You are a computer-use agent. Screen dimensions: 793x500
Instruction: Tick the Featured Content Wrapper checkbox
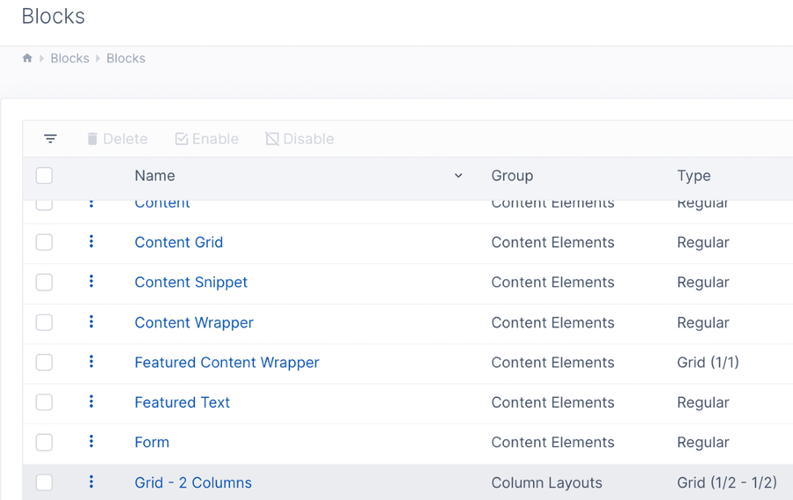click(44, 363)
